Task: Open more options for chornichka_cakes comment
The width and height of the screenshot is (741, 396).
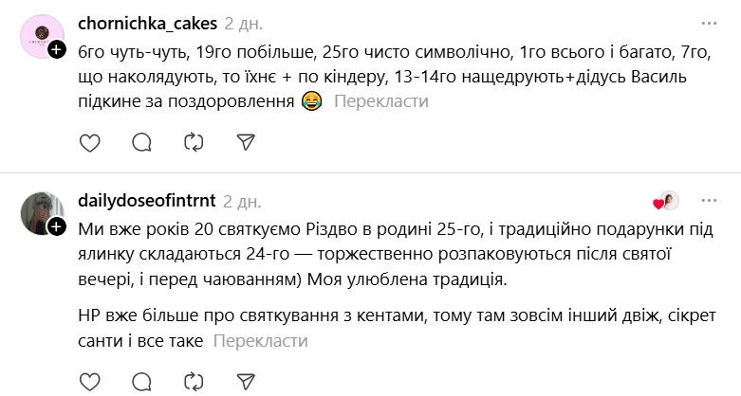Action: coord(709,23)
